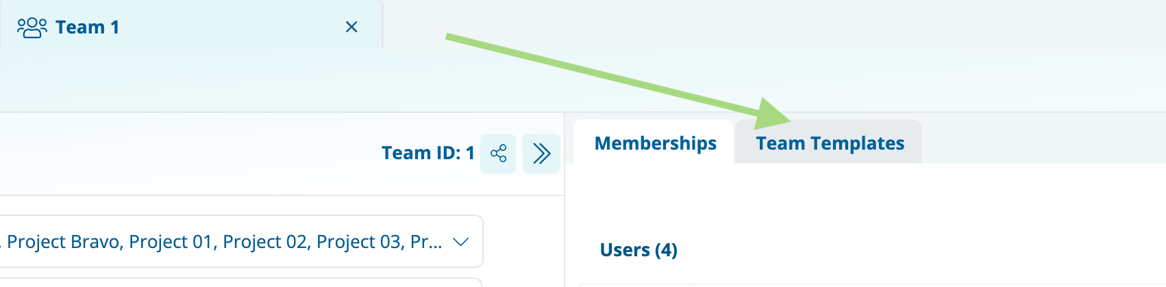Click the green arrow annotation head

(774, 114)
